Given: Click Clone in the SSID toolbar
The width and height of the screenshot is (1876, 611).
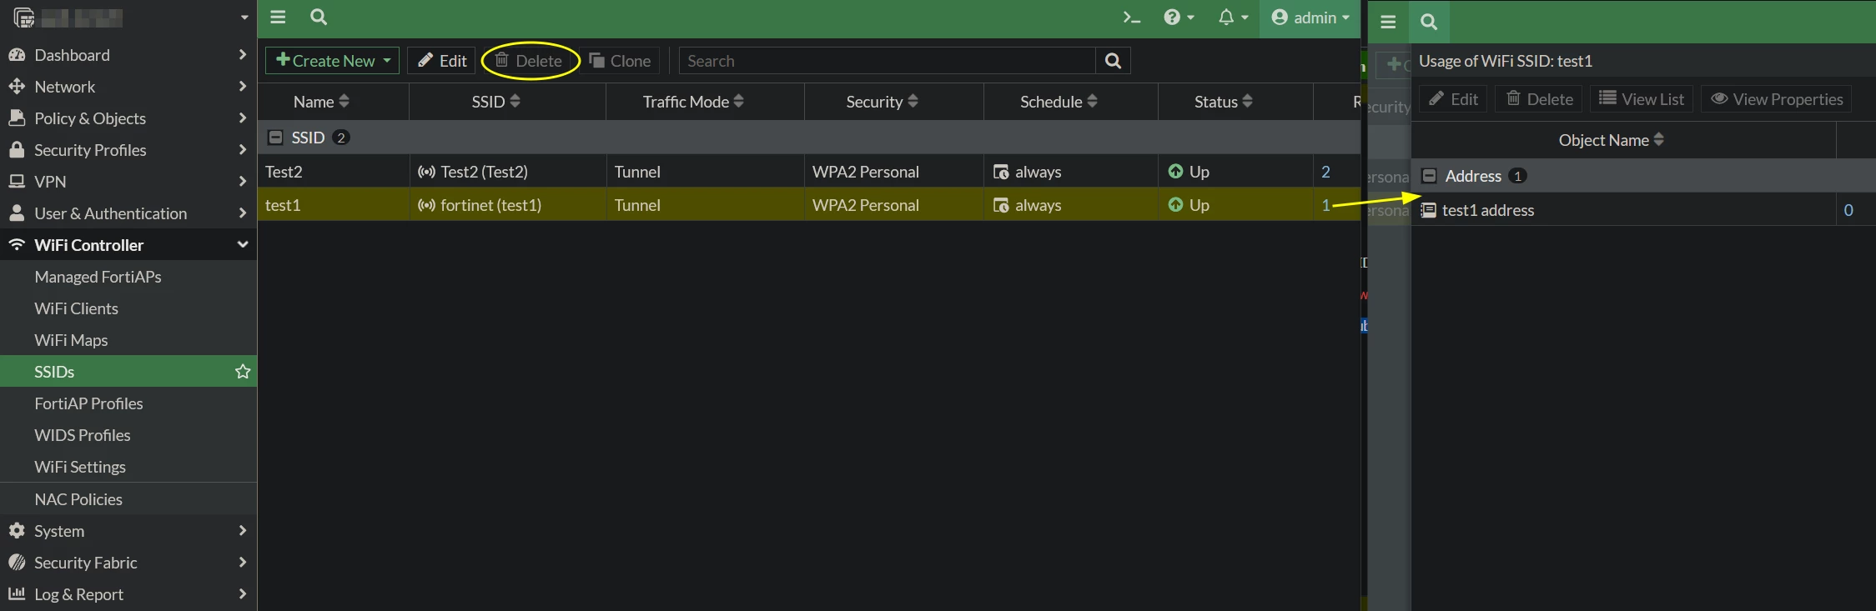Looking at the screenshot, I should 620,61.
